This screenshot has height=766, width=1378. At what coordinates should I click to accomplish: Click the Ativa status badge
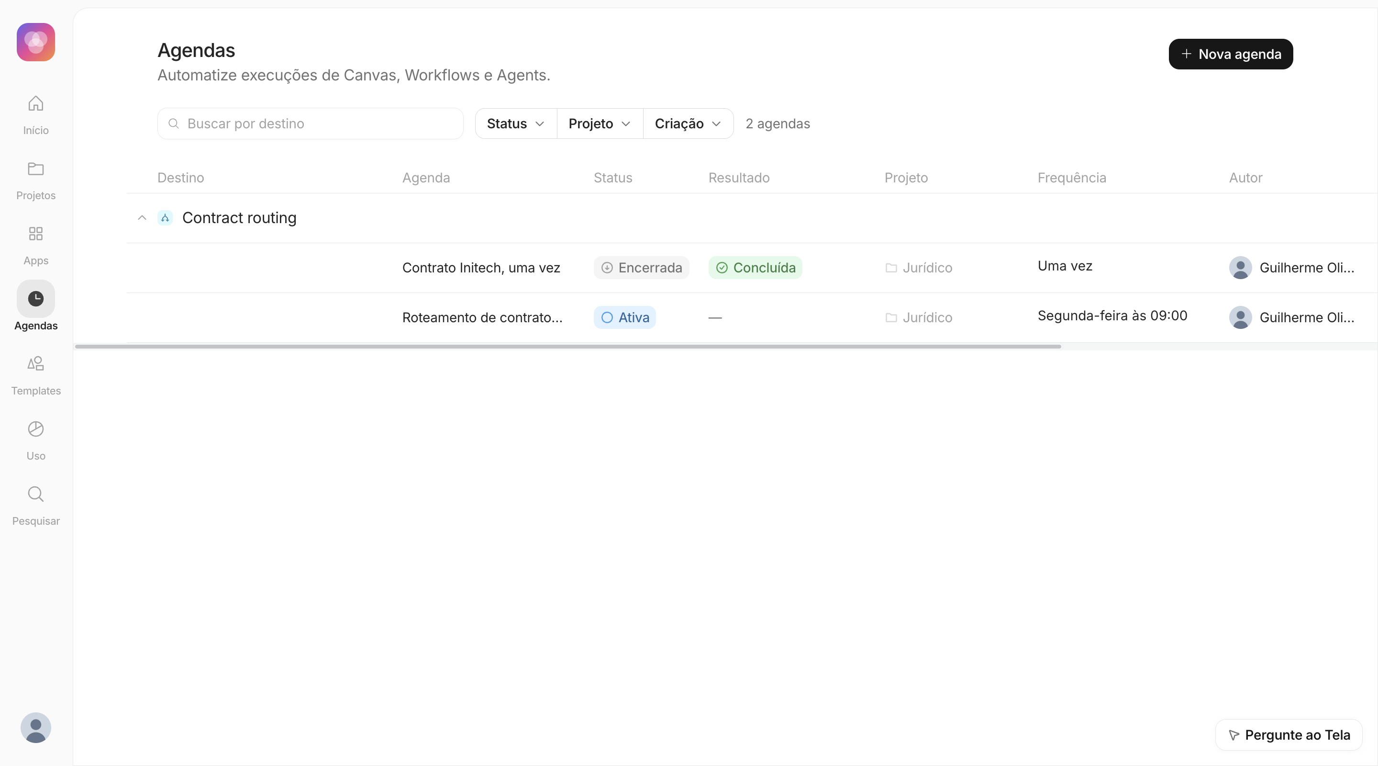click(x=625, y=317)
